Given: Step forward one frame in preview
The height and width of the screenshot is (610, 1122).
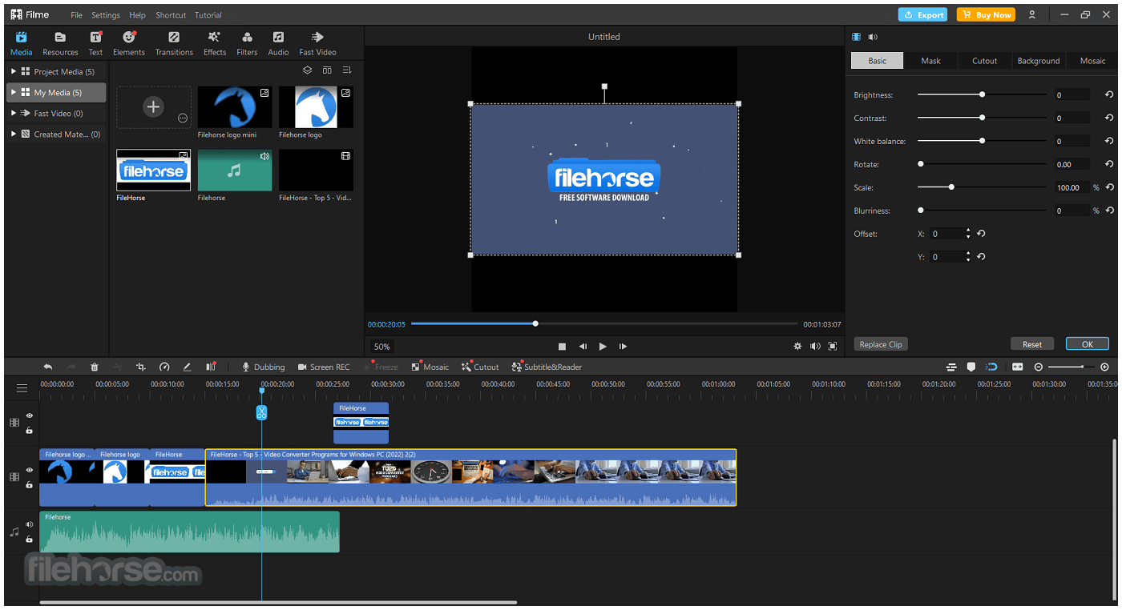Looking at the screenshot, I should (x=624, y=347).
